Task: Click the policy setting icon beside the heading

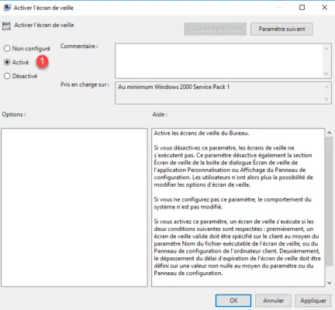Action: tap(6, 26)
